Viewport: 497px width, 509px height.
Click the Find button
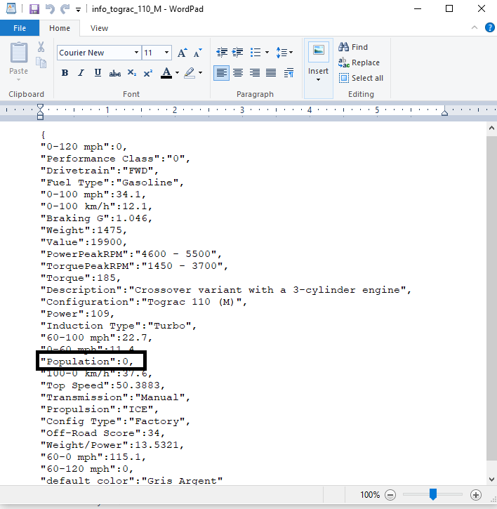click(x=353, y=47)
